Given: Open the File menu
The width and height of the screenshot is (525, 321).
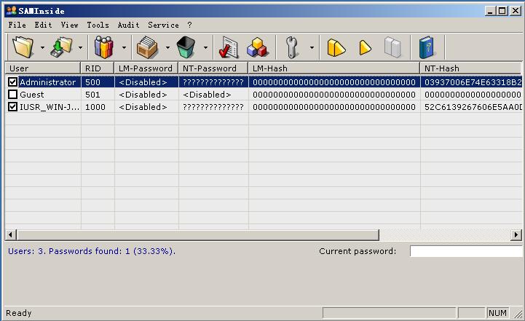Looking at the screenshot, I should (x=17, y=25).
